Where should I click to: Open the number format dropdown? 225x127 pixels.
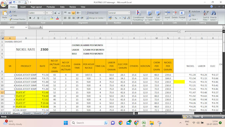[129, 13]
